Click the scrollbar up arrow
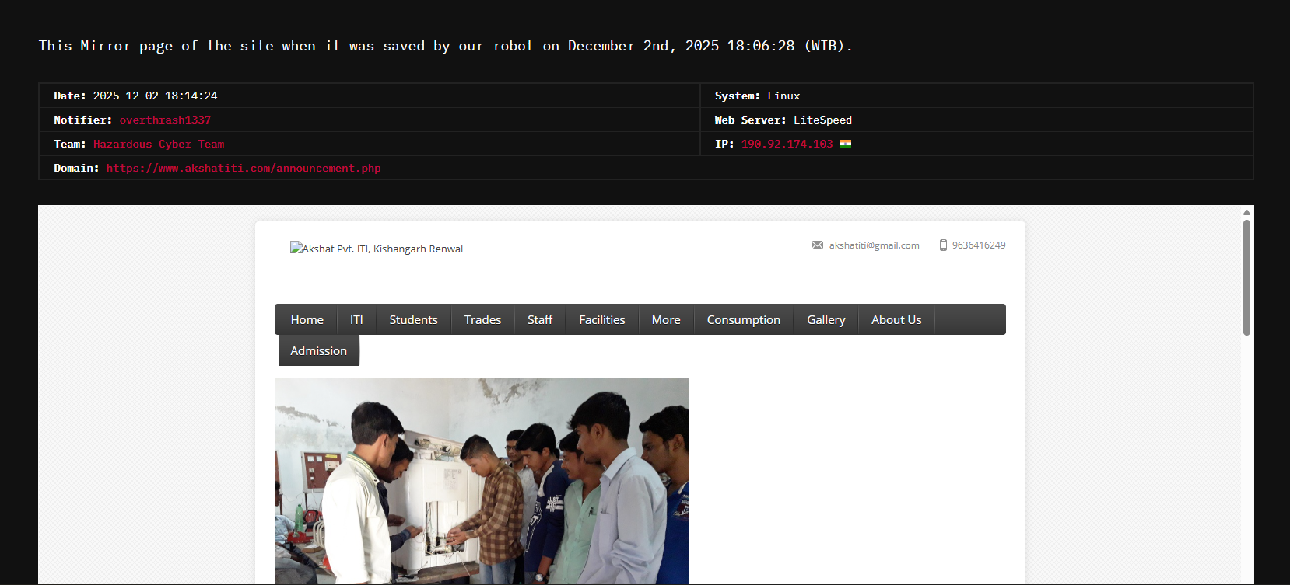Viewport: 1290px width, 585px height. (1246, 212)
